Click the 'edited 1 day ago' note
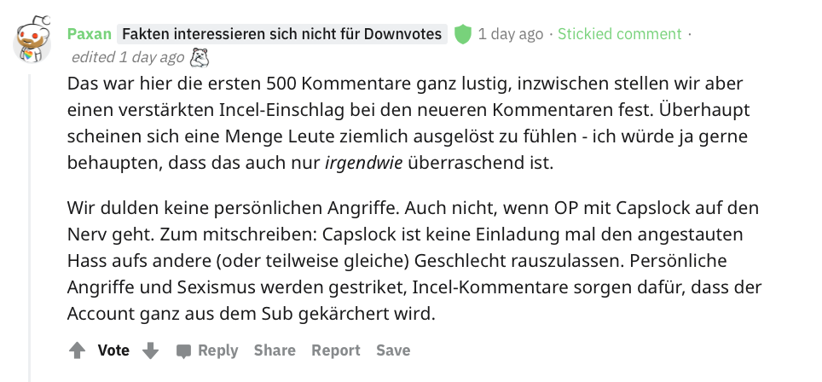The image size is (822, 382). 127,57
